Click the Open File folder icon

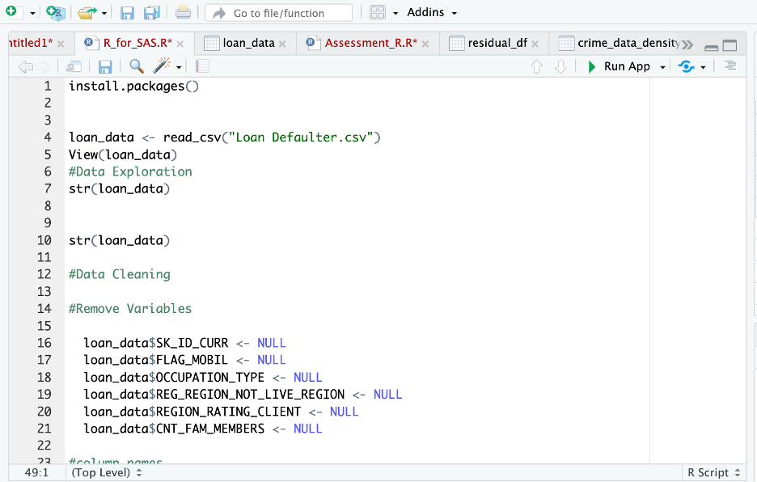[87, 13]
